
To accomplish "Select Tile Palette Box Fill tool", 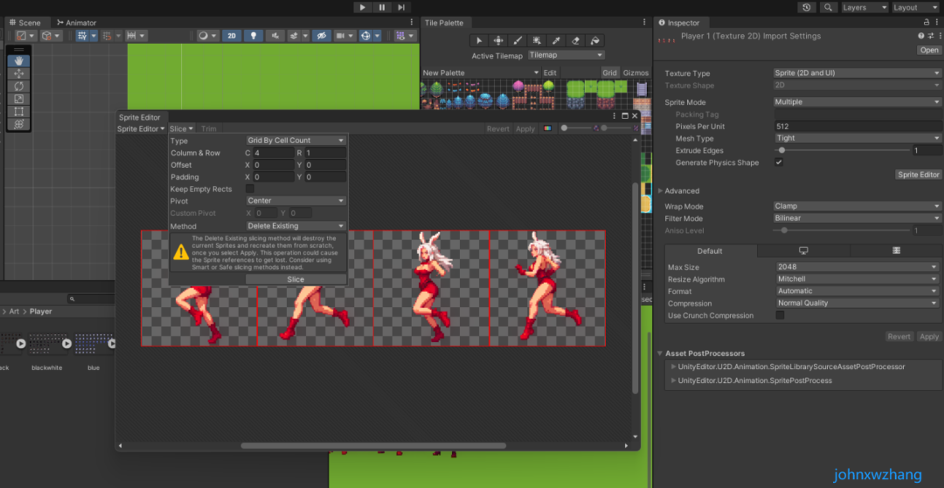I will coord(537,41).
